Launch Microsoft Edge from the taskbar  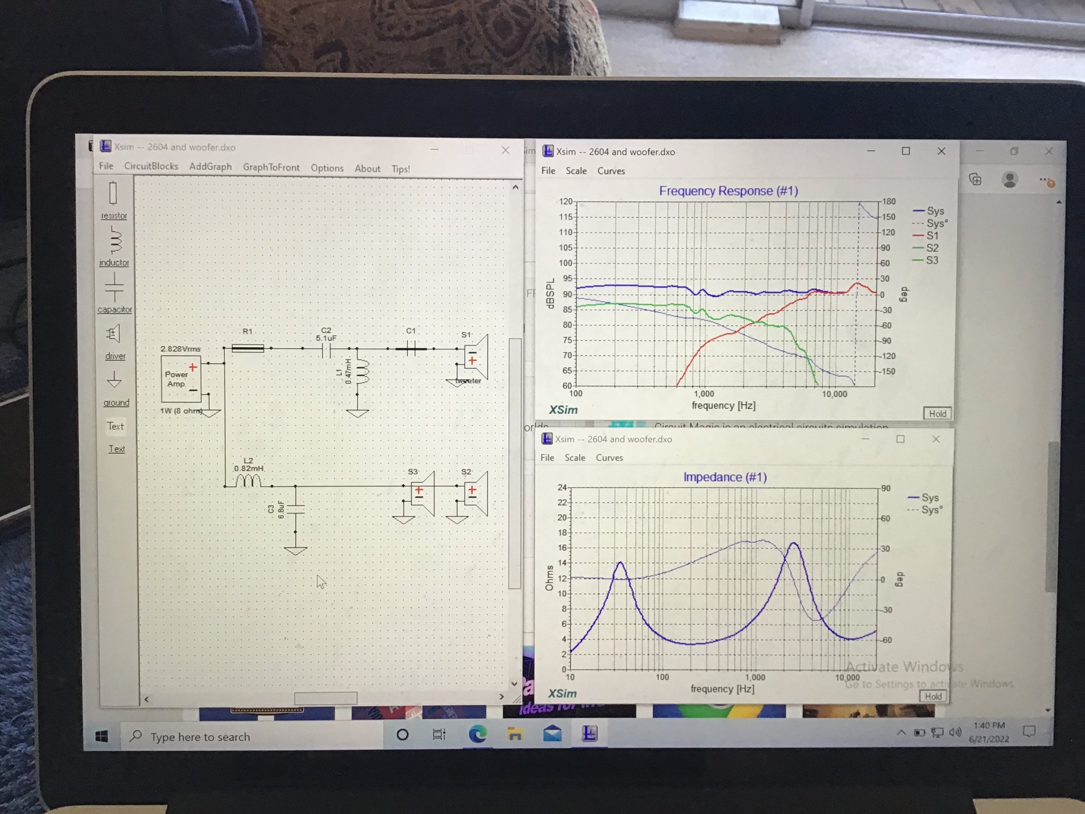coord(477,734)
